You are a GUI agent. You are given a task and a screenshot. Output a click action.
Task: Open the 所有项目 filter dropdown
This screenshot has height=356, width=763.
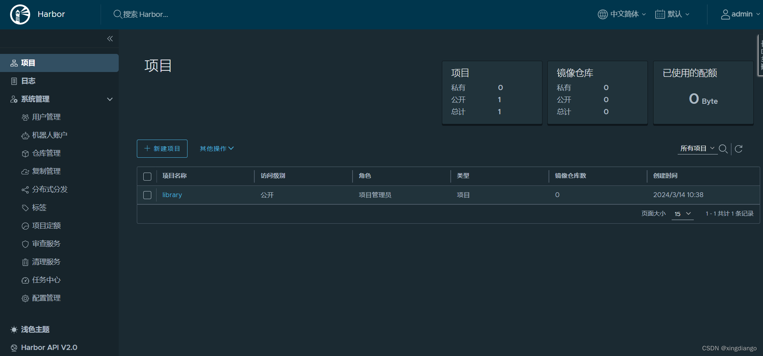pos(697,148)
